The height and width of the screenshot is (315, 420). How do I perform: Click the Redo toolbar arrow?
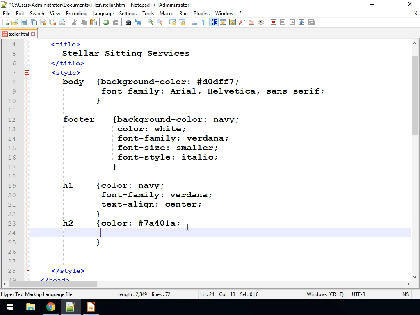(x=115, y=22)
